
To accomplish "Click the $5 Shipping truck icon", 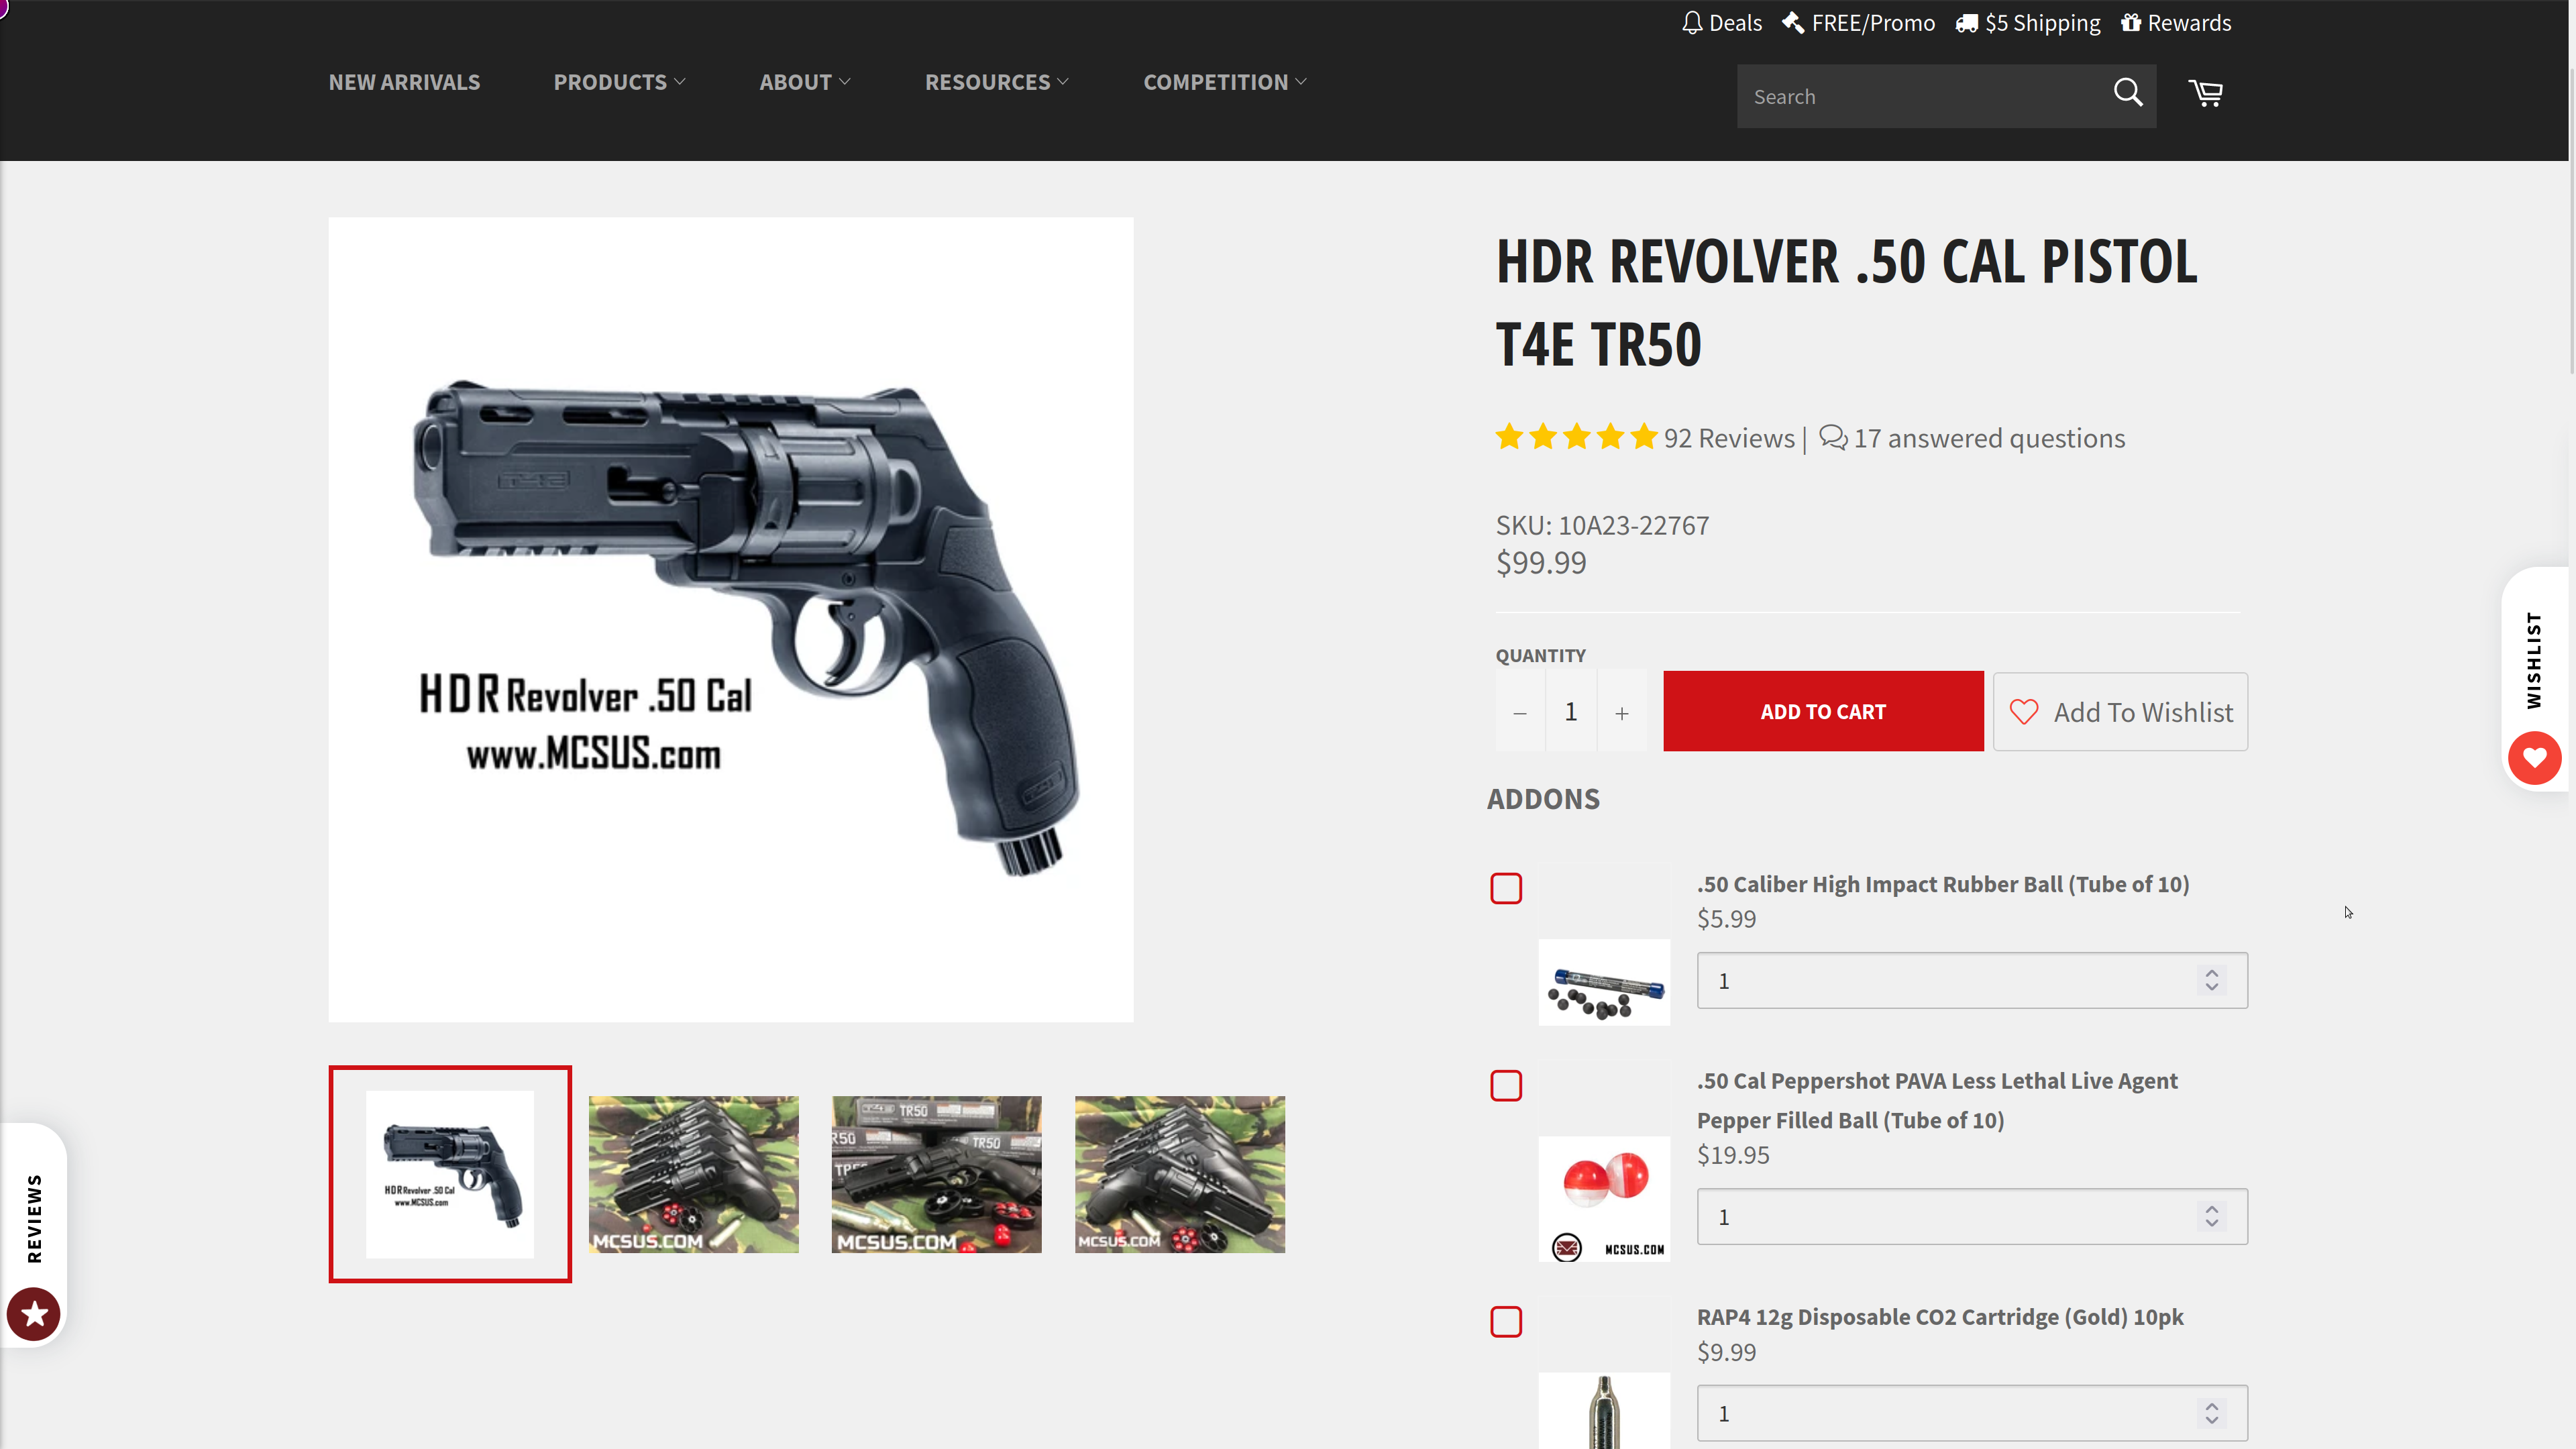I will click(1966, 23).
